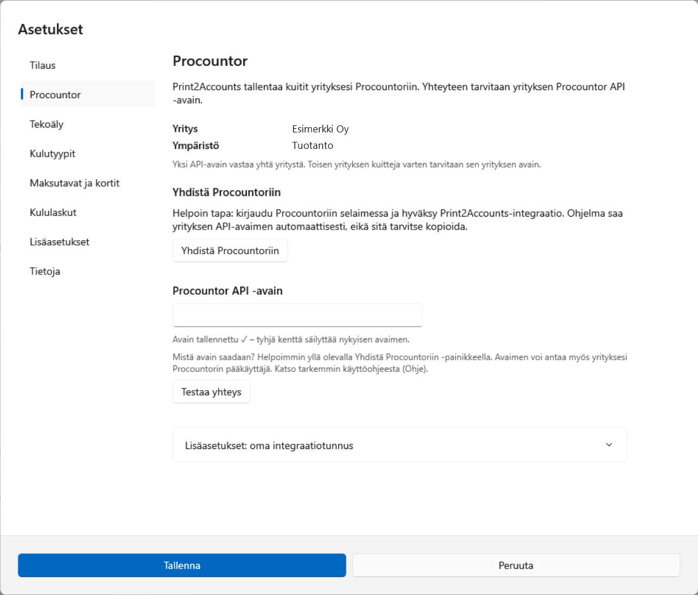The image size is (698, 595).
Task: Click the Yksi API-avain vastaa note
Action: tap(356, 165)
